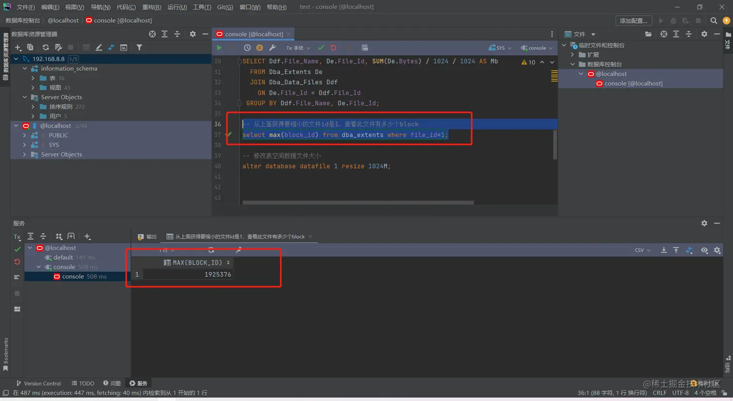Open the Tx: 手动 transaction mode dropdown
Screen dimensions: 733x401
[x=298, y=48]
